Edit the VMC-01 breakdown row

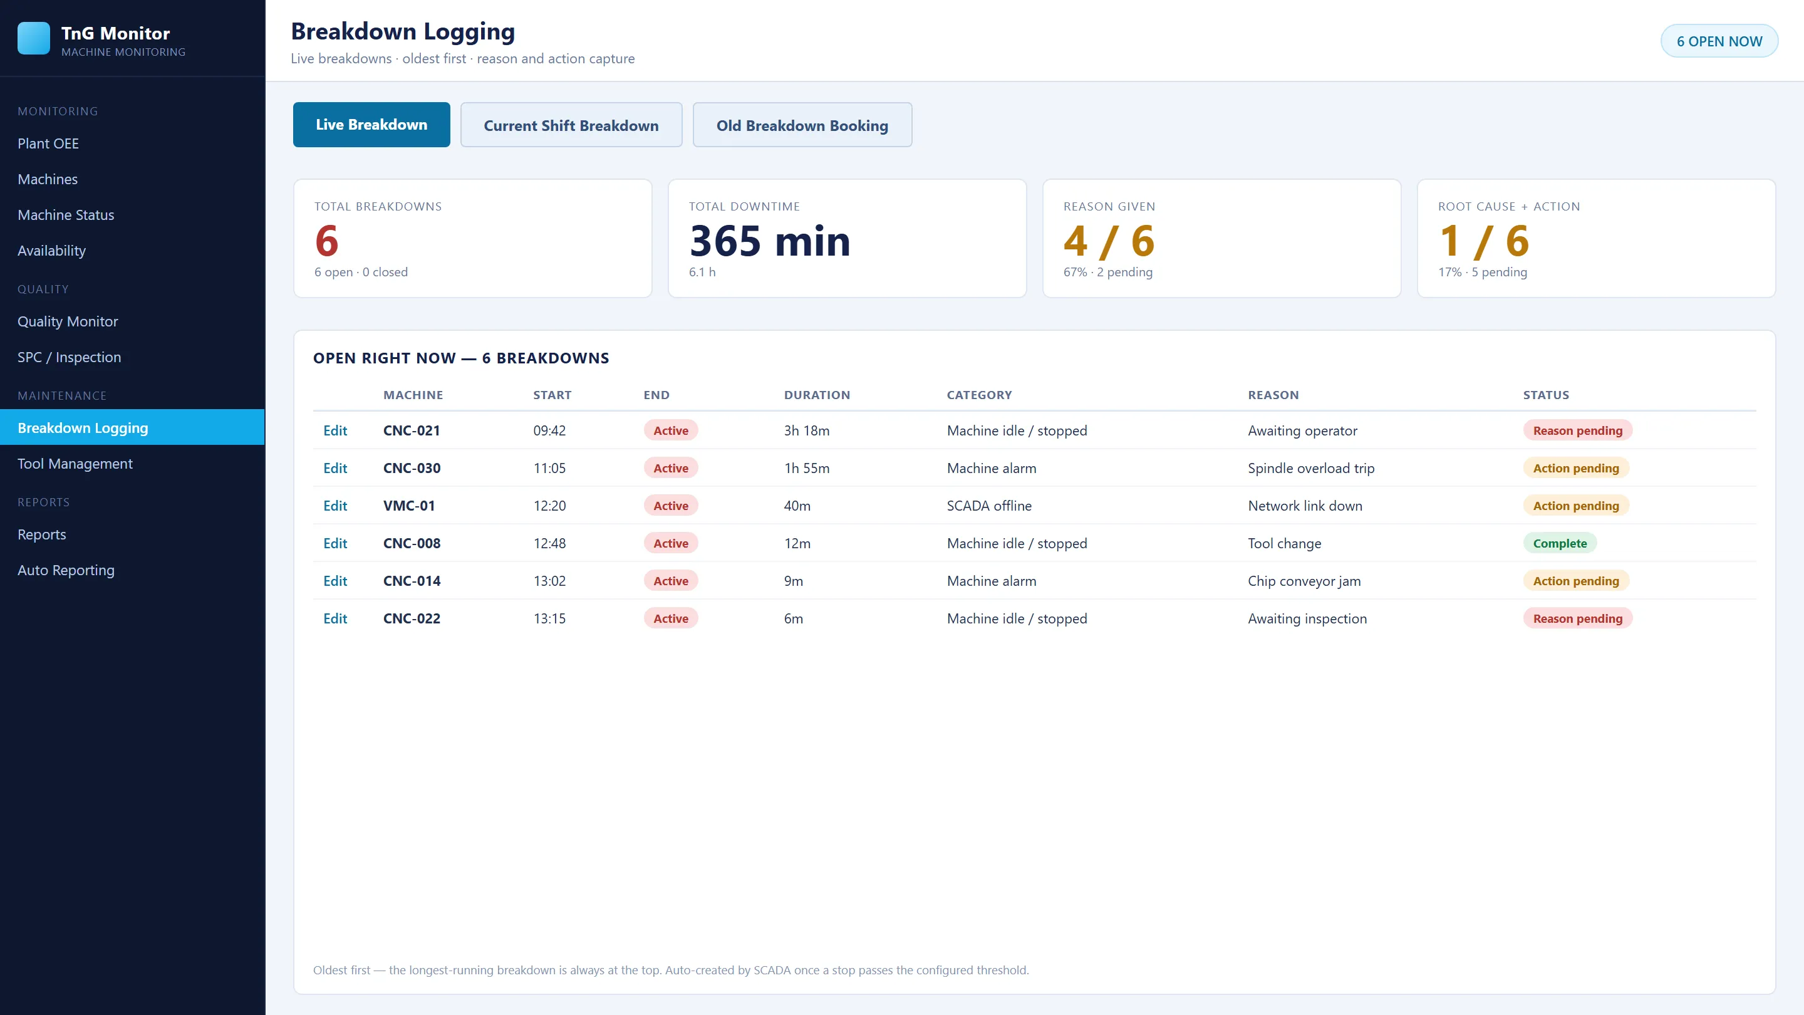[334, 506]
